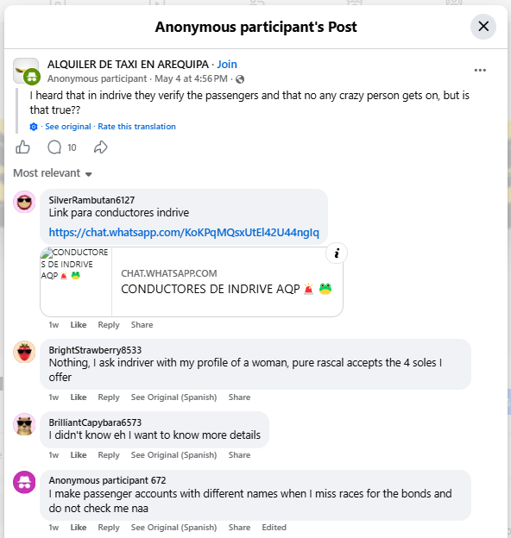
Task: Open BrightStrawberry8533's strawberry avatar
Action: tap(24, 352)
